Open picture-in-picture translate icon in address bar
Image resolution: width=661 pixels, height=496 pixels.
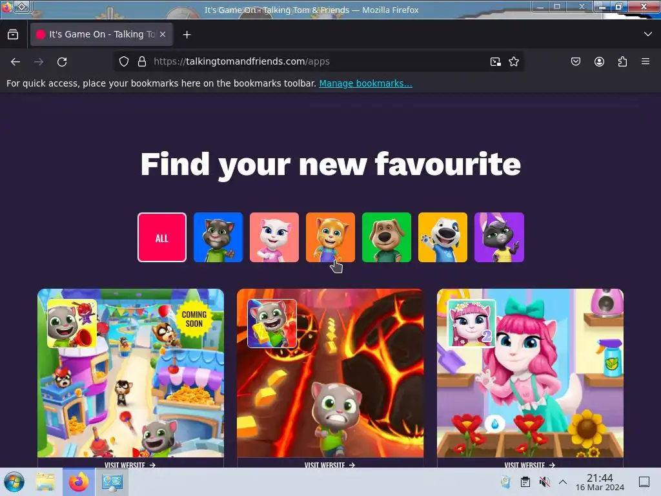[x=496, y=61]
